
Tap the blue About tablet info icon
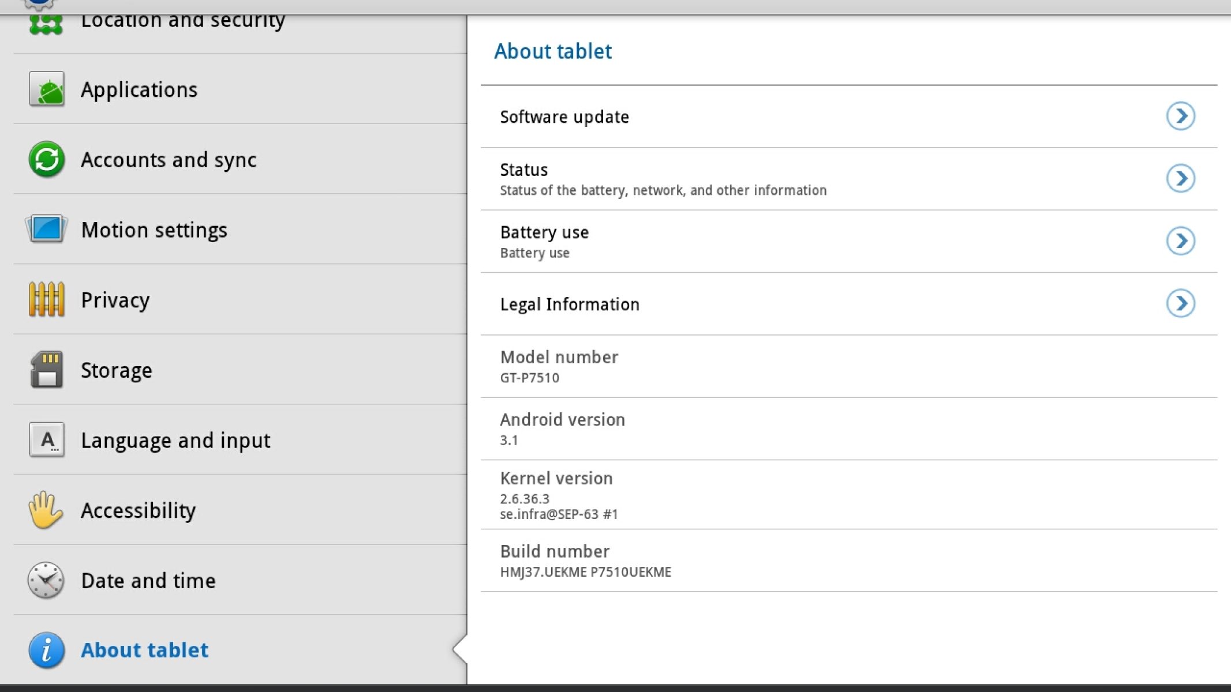click(47, 650)
